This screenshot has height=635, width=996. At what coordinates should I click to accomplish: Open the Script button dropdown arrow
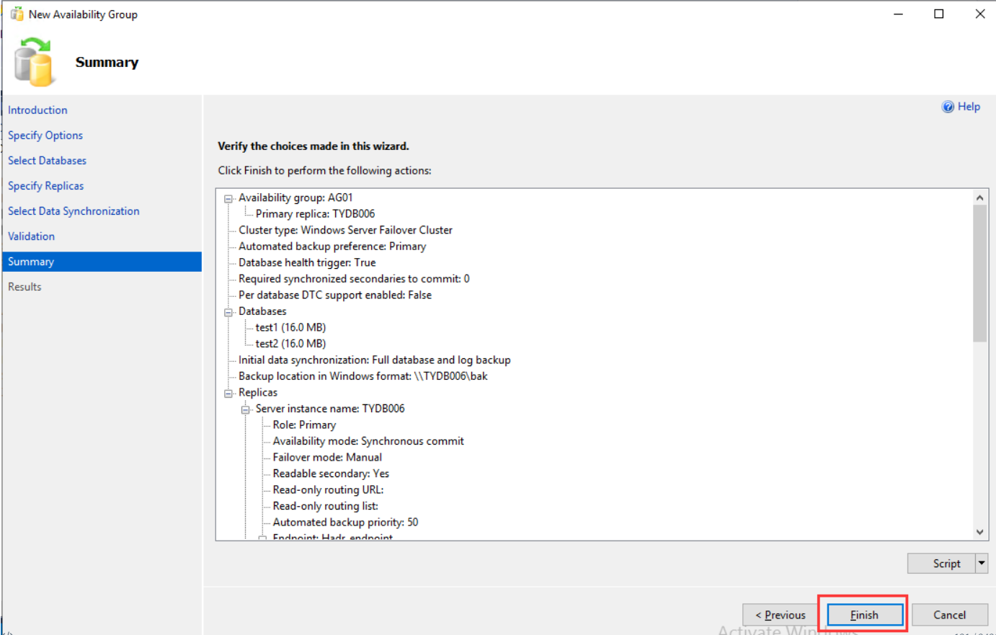[982, 563]
